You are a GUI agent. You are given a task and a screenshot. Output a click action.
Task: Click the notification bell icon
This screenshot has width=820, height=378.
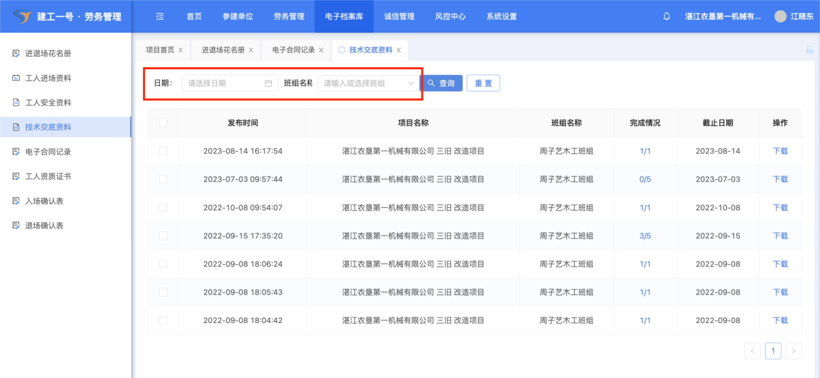click(x=667, y=17)
